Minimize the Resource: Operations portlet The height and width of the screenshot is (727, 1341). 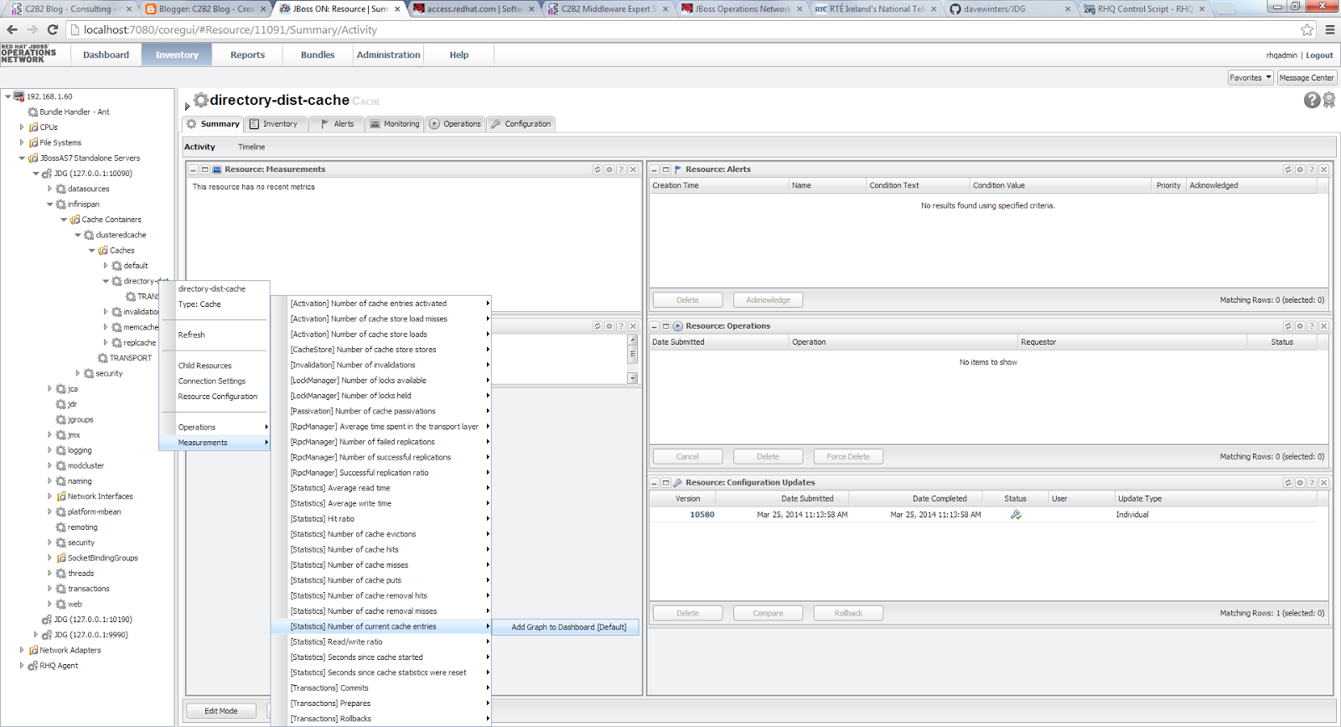coord(655,326)
